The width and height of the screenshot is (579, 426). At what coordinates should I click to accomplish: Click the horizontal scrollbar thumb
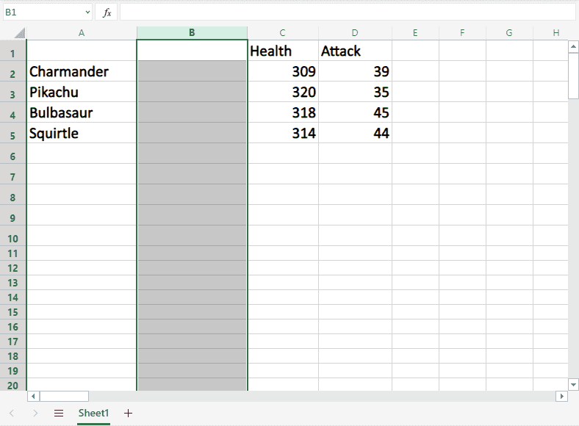pos(64,397)
